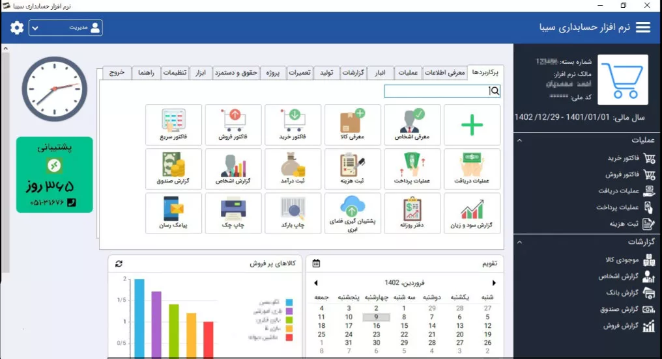The width and height of the screenshot is (662, 359).
Task: Open عملیات پرداخت tile in shortcuts grid
Action: [x=412, y=169]
